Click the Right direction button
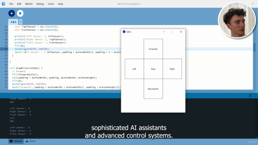 (172, 69)
